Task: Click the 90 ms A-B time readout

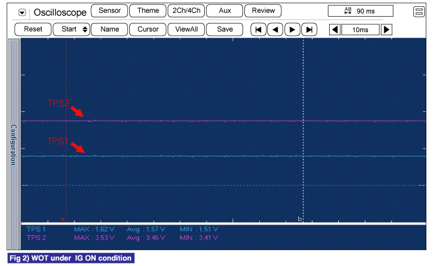Action: pos(361,11)
